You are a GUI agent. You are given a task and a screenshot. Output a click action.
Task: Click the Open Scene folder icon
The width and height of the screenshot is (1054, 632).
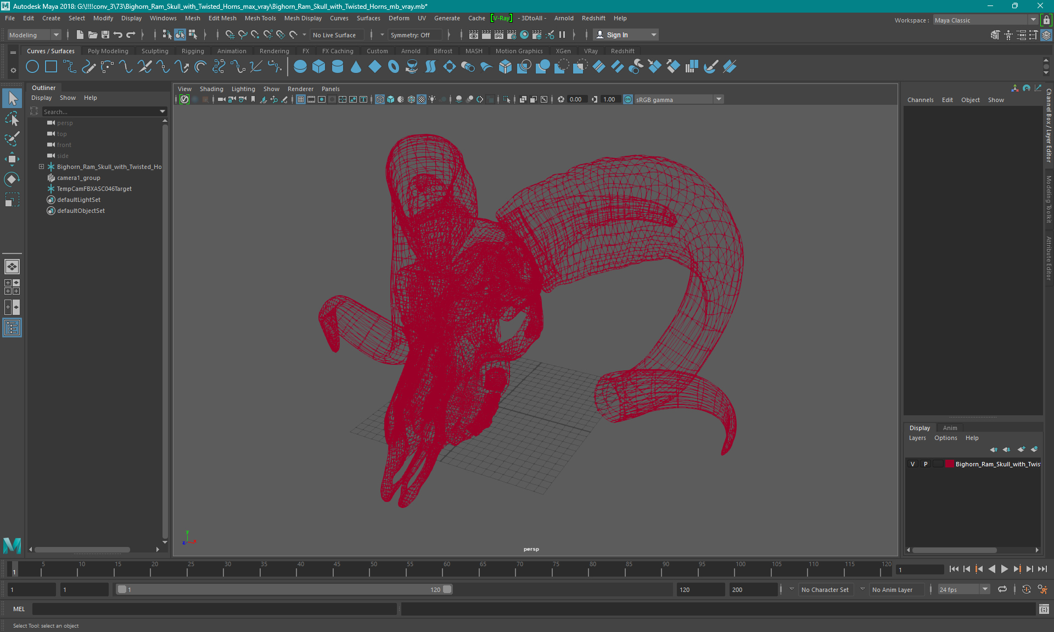(x=93, y=35)
